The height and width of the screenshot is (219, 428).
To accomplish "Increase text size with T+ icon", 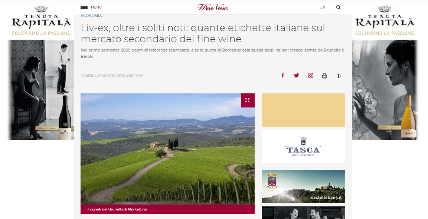I will [339, 76].
